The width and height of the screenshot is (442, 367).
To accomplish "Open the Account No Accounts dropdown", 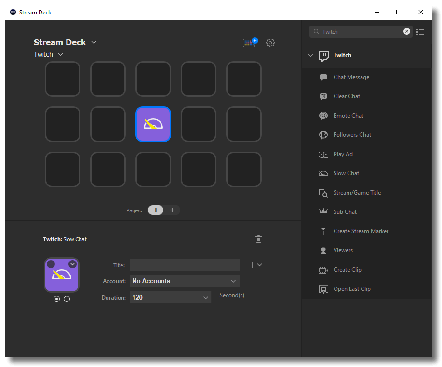I will [185, 281].
